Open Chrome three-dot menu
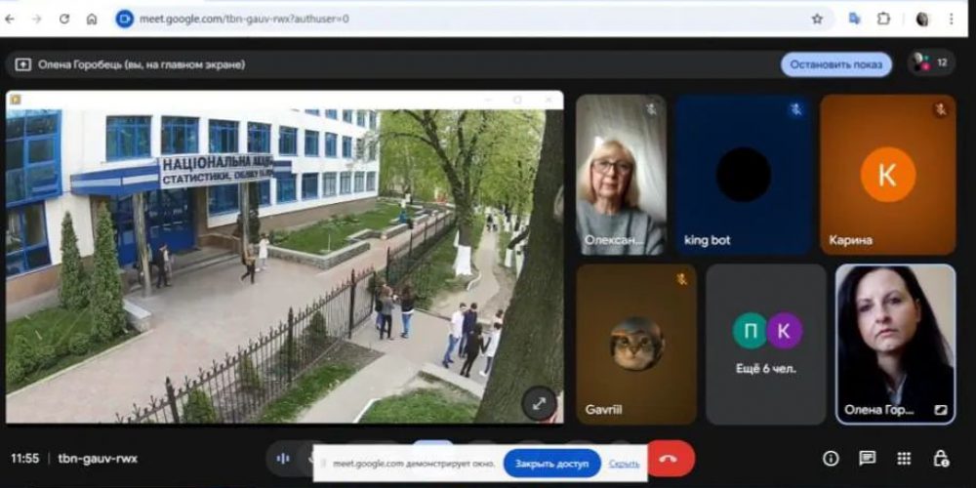 952,19
